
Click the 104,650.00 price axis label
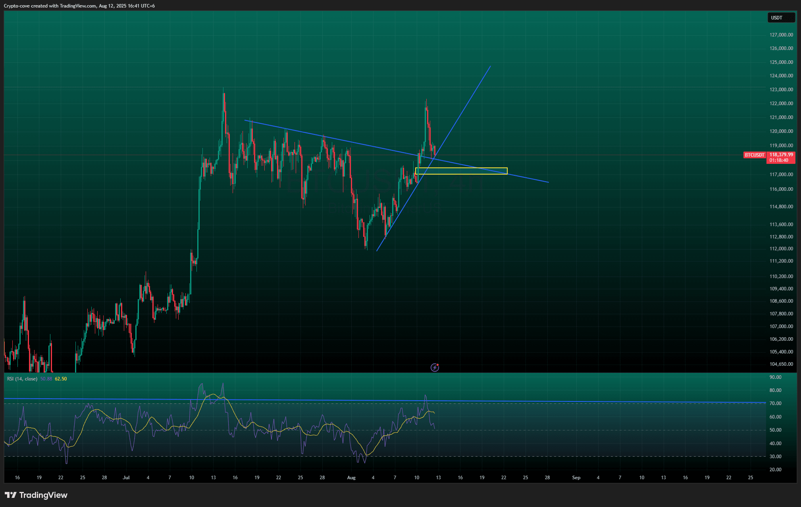[x=781, y=364]
